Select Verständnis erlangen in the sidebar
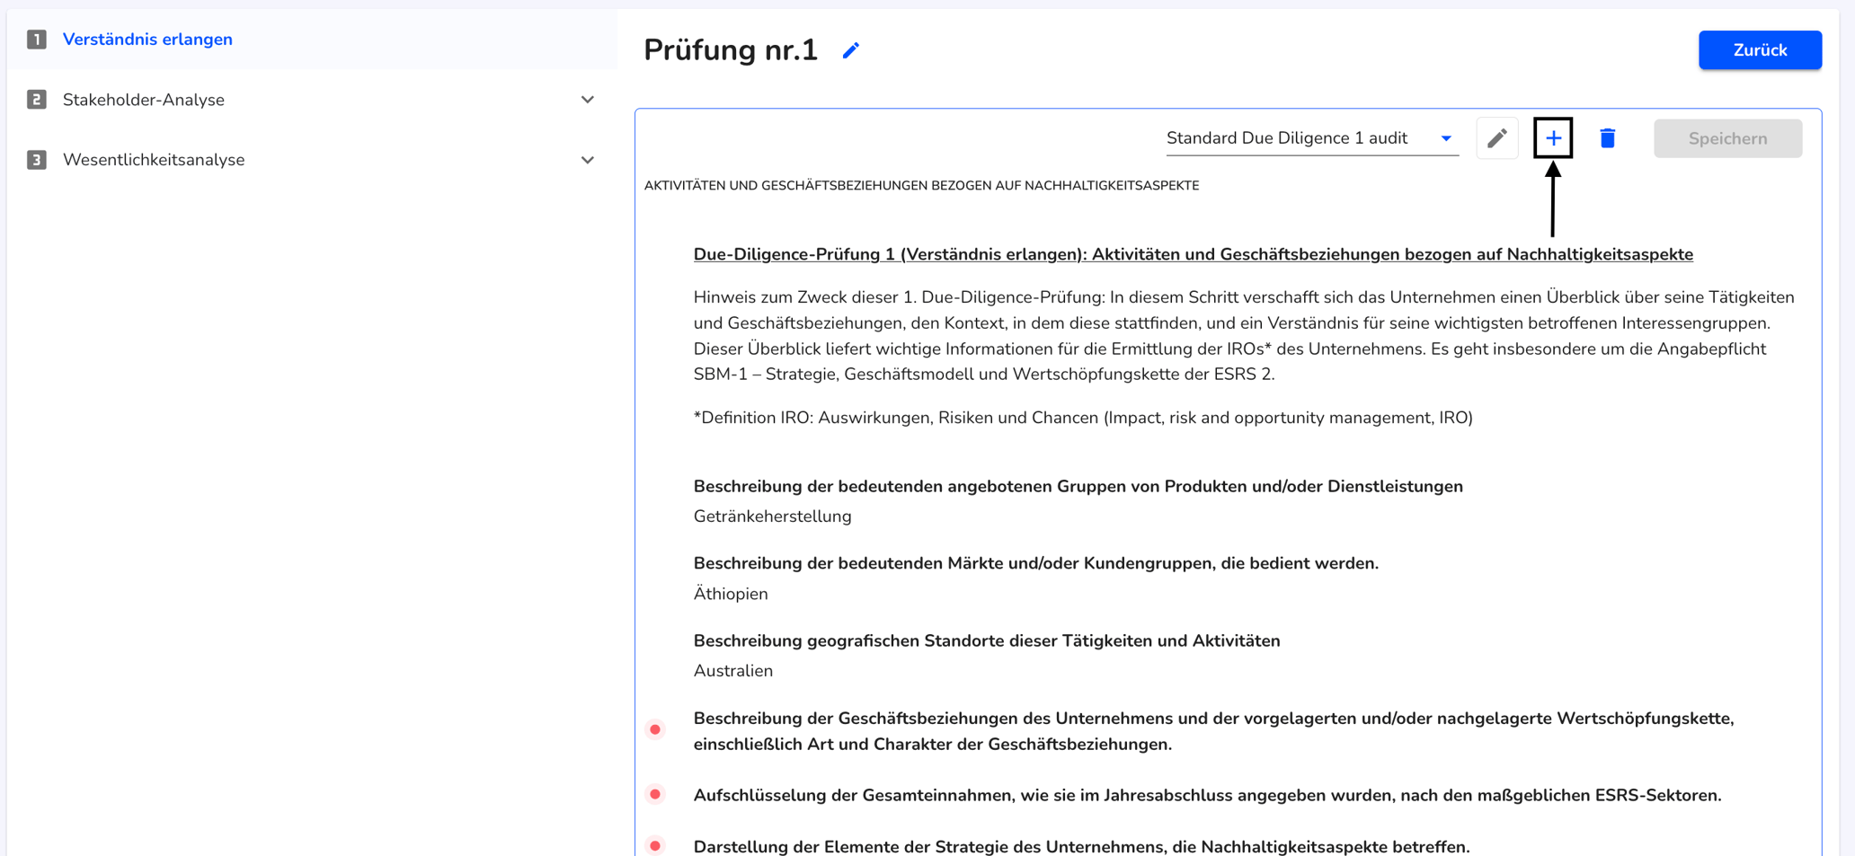The height and width of the screenshot is (856, 1855). click(x=147, y=40)
